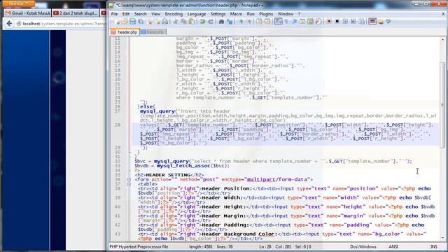This screenshot has height=252, width=448.
Task: Click the Cut scissors icon
Action: tap(176, 22)
